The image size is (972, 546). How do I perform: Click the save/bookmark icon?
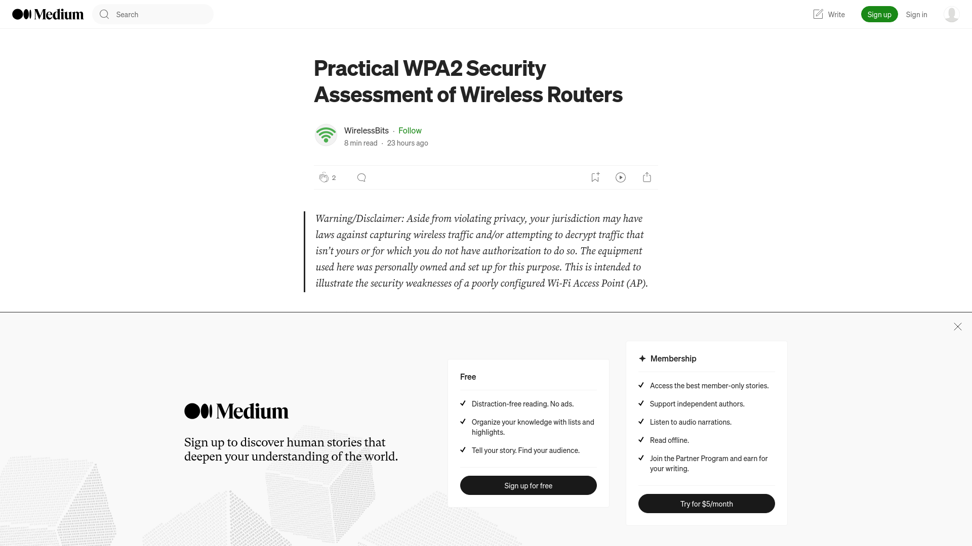click(x=595, y=177)
